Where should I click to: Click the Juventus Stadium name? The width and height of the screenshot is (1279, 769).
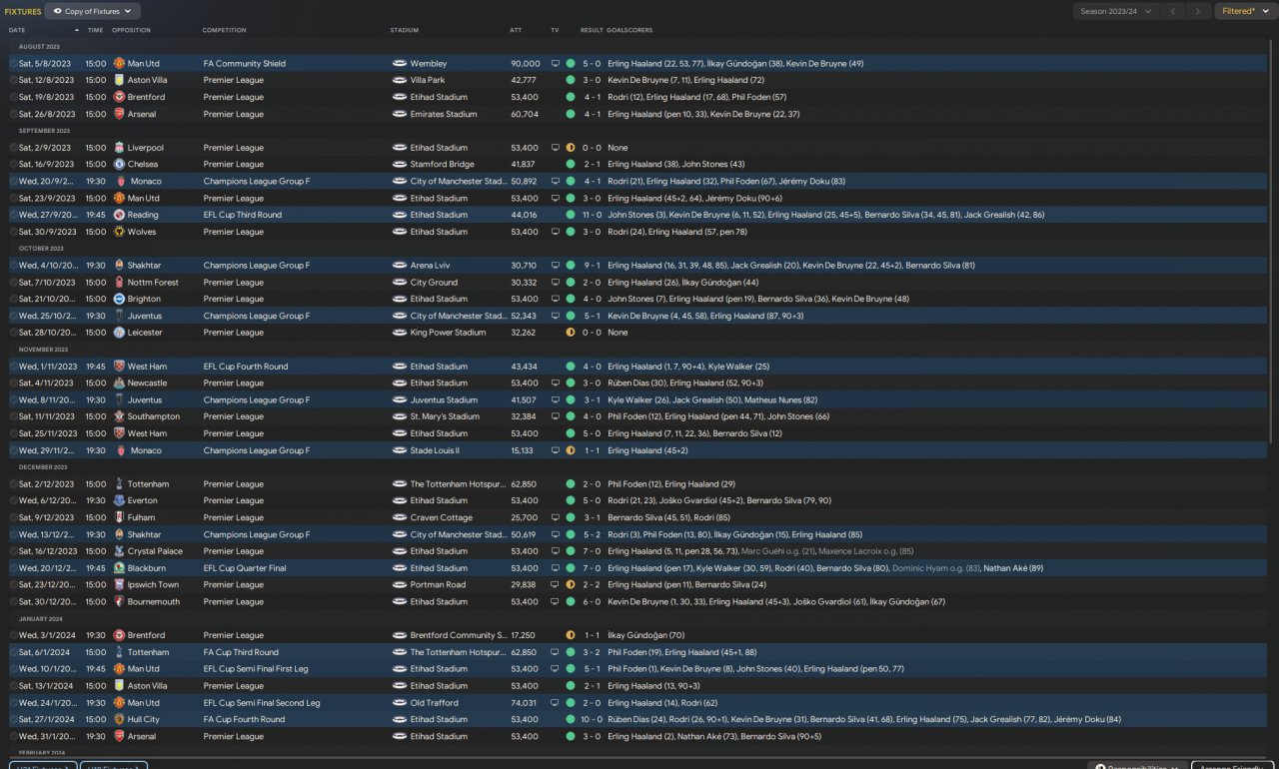point(444,399)
